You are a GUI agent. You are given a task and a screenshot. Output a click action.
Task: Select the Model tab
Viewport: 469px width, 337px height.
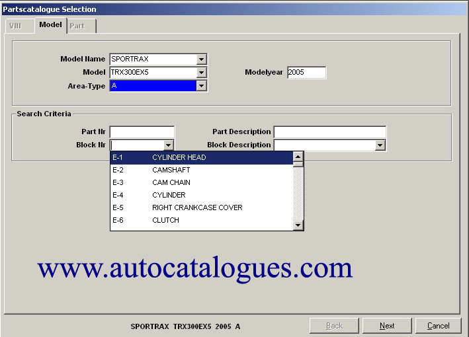point(50,25)
